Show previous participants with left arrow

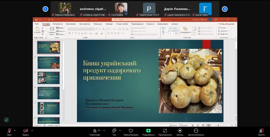[x=46, y=9]
